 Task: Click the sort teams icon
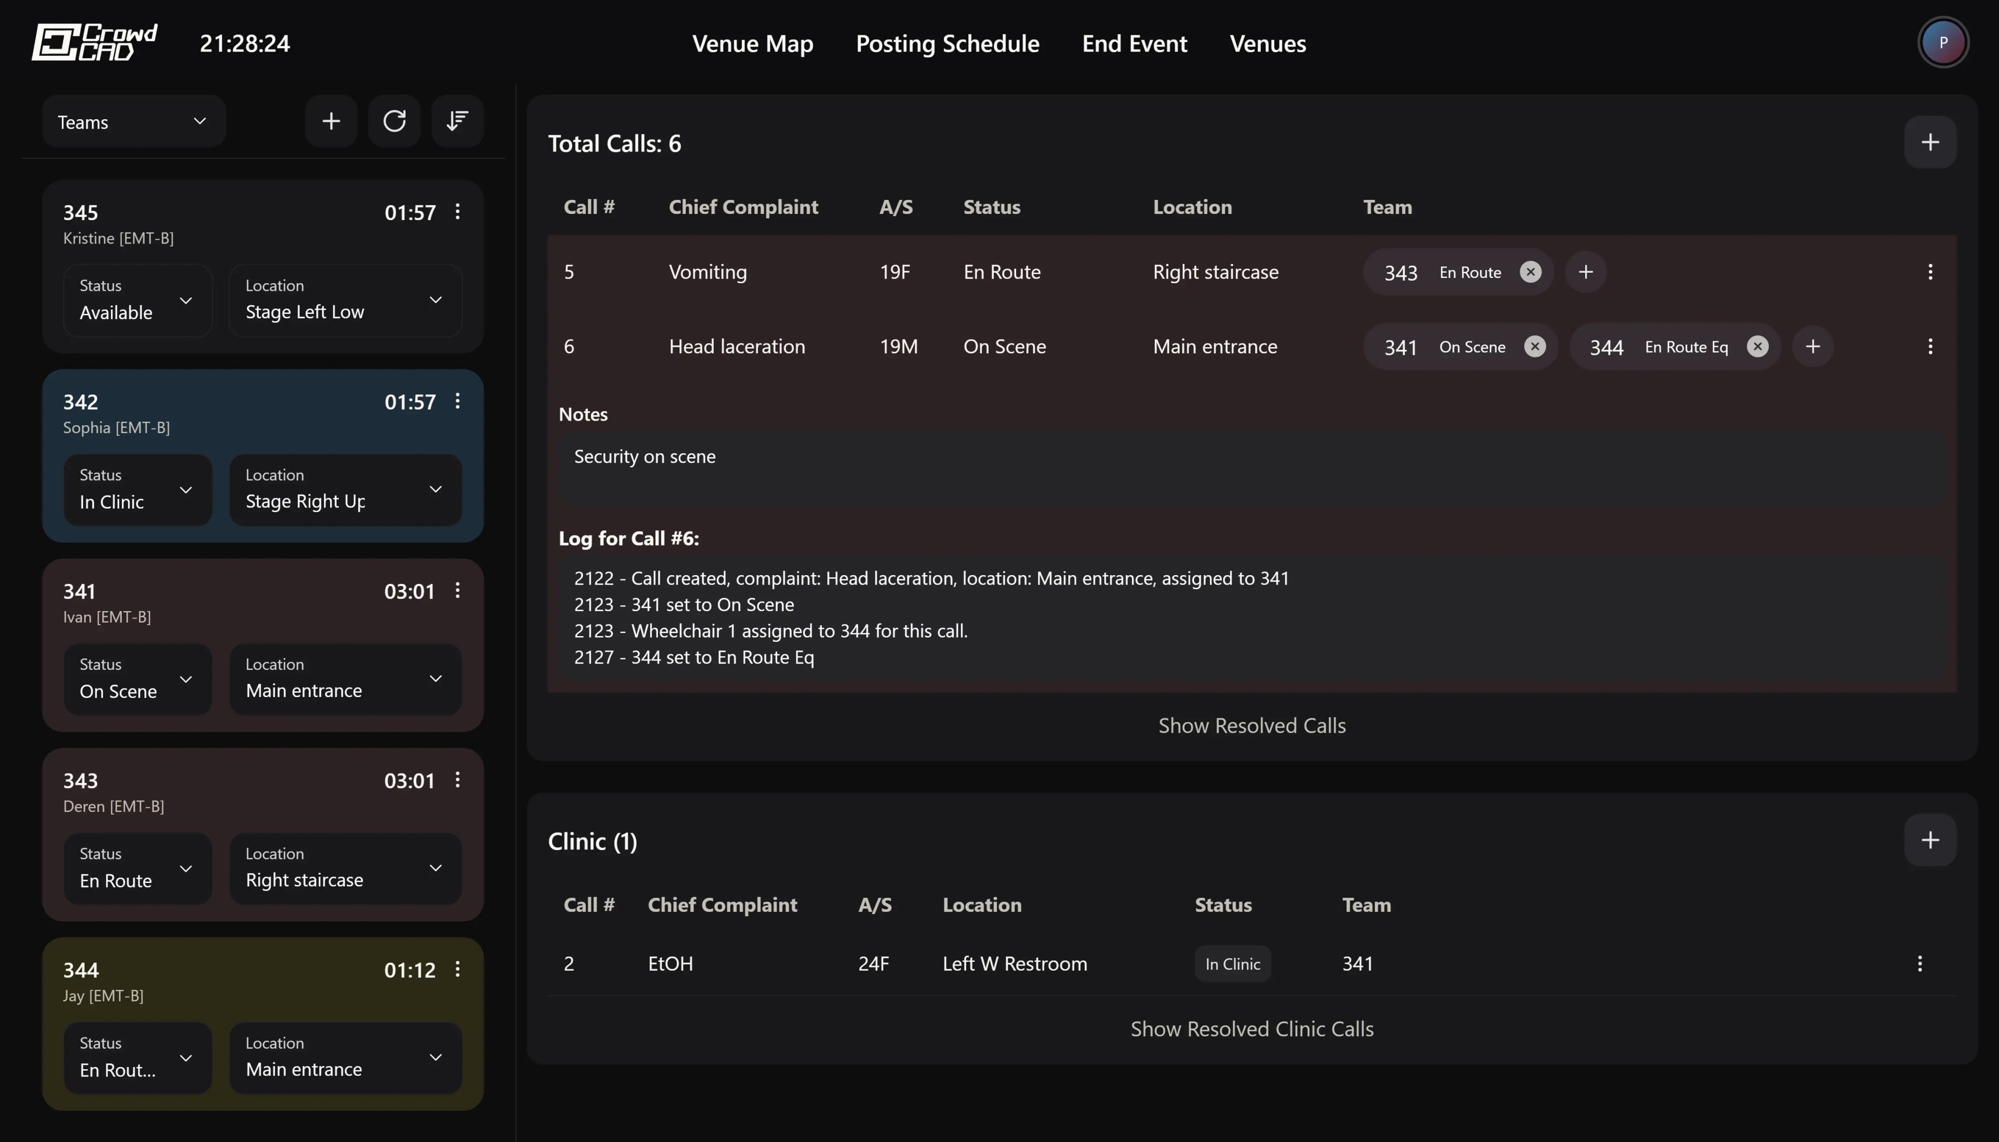[x=457, y=121]
